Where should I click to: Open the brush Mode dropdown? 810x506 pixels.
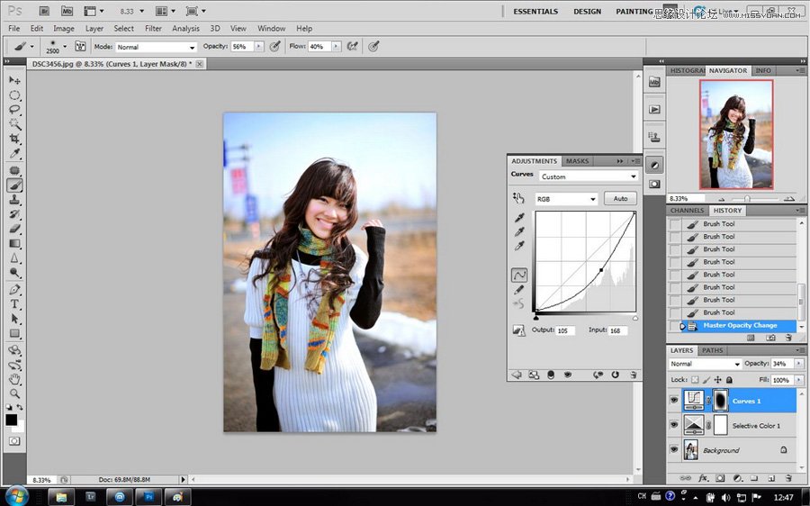157,47
